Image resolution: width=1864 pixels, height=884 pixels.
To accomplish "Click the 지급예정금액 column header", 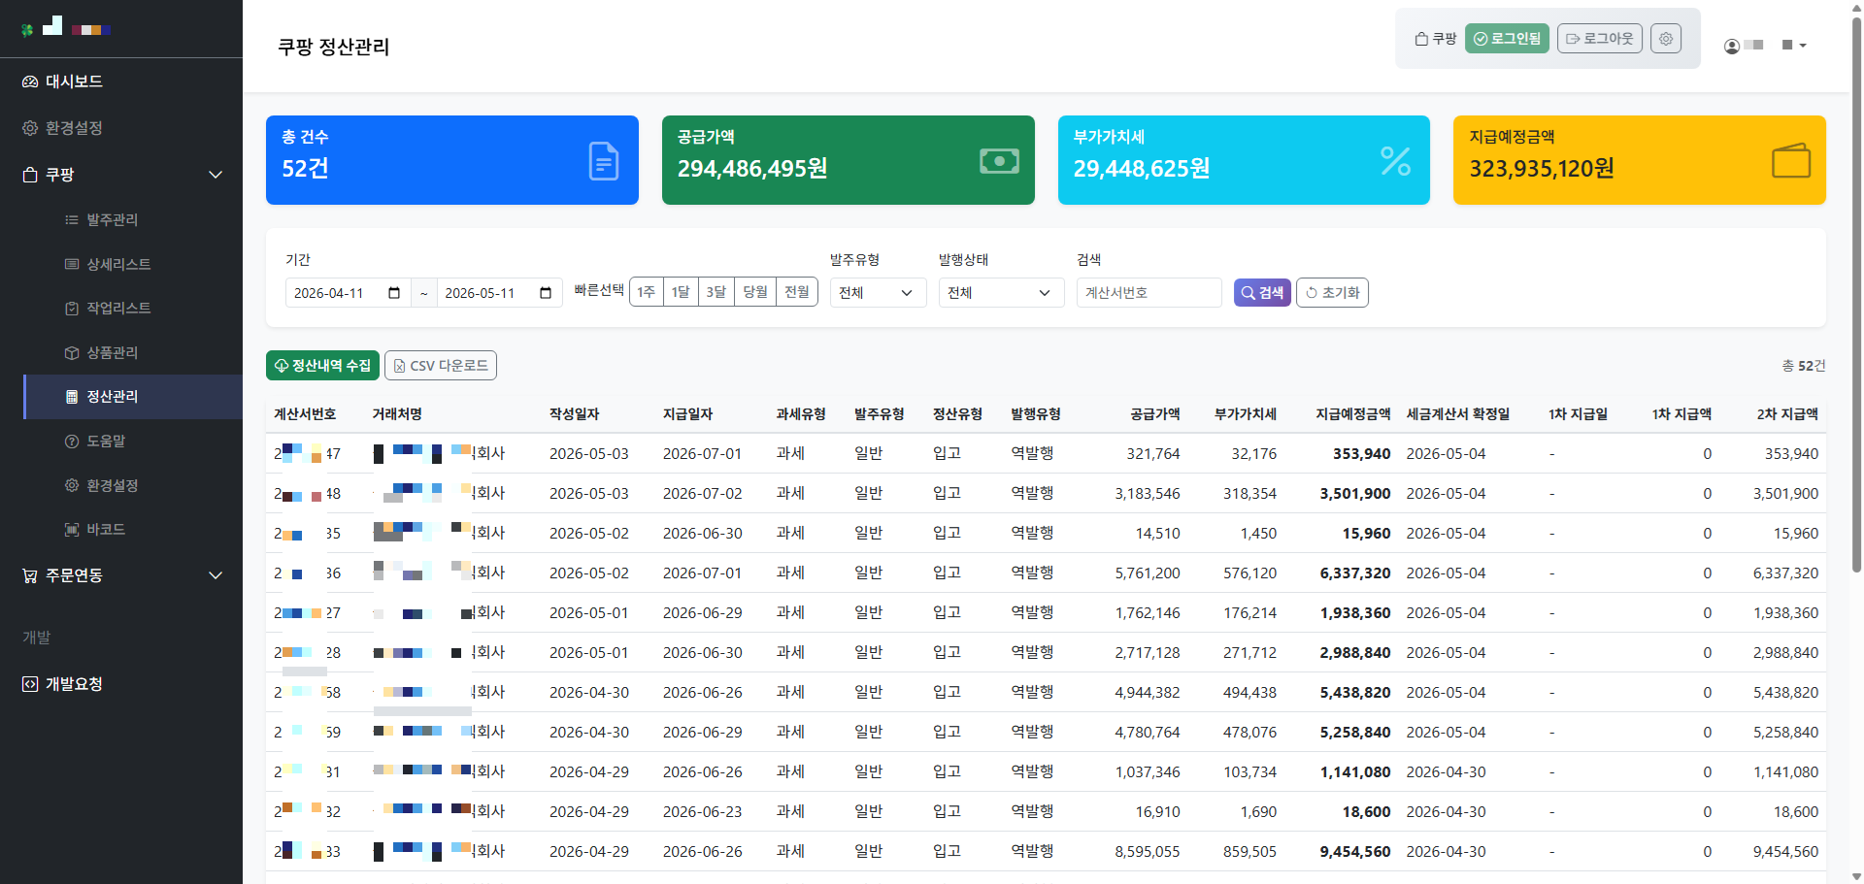I will (x=1353, y=414).
